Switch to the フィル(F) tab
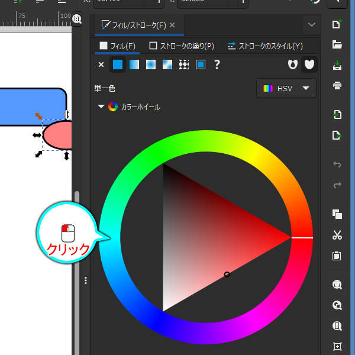 coord(117,46)
